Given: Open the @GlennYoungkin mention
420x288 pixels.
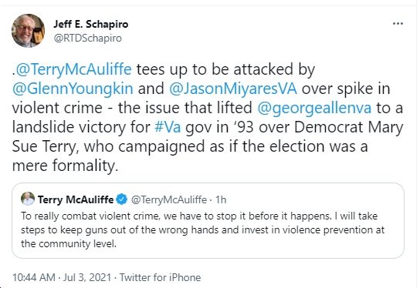Looking at the screenshot, I should pyautogui.click(x=73, y=89).
